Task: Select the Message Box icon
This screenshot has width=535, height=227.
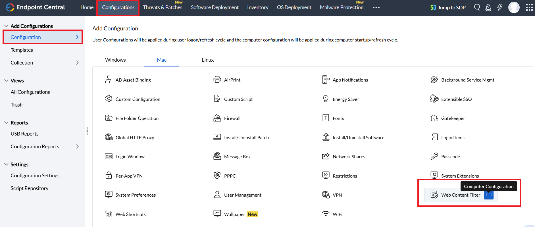Action: pyautogui.click(x=217, y=156)
